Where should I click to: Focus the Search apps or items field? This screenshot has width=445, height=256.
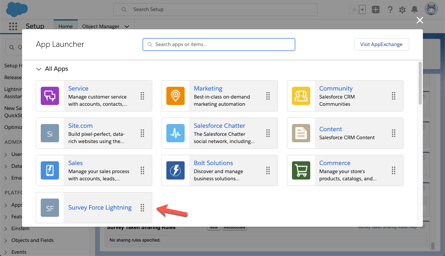click(219, 45)
